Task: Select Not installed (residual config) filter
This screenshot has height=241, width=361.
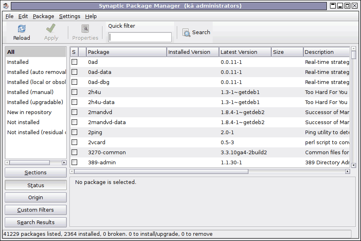Action: [36, 132]
